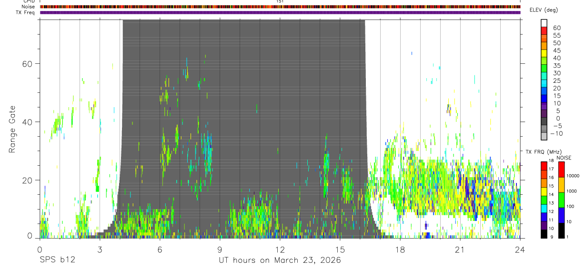This screenshot has width=585, height=270.
Task: Click the 12 tick on the UT hours axis
Action: point(280,250)
